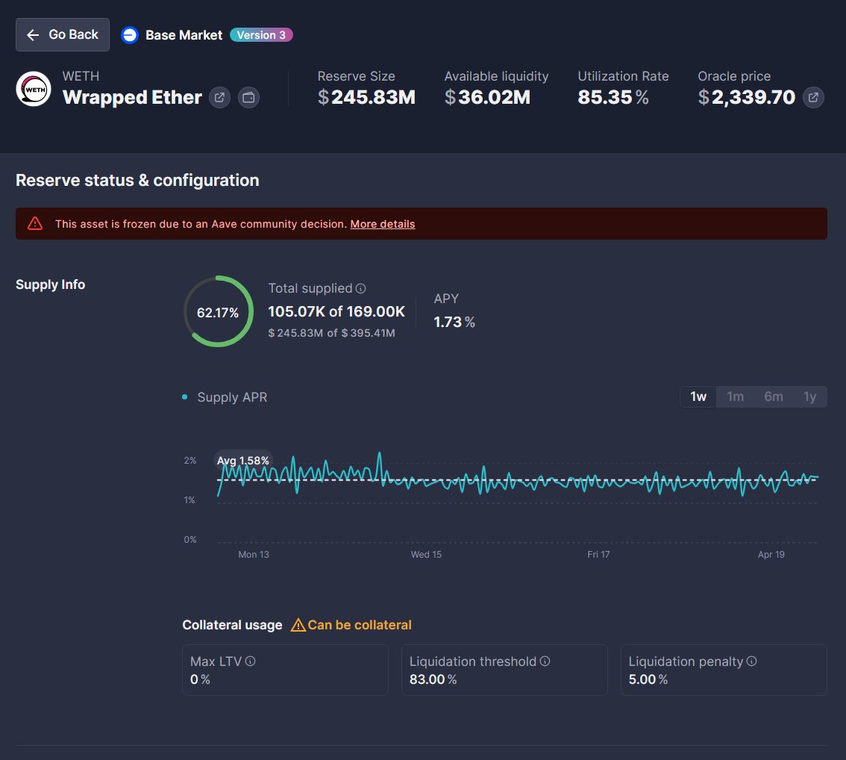The image size is (846, 760).
Task: Click the 62.17% supply progress ring
Action: (218, 311)
